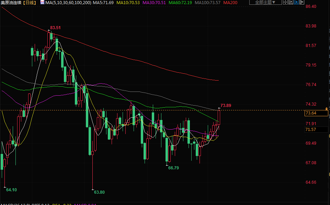Click the 71.57 price tag on axis

coord(310,129)
